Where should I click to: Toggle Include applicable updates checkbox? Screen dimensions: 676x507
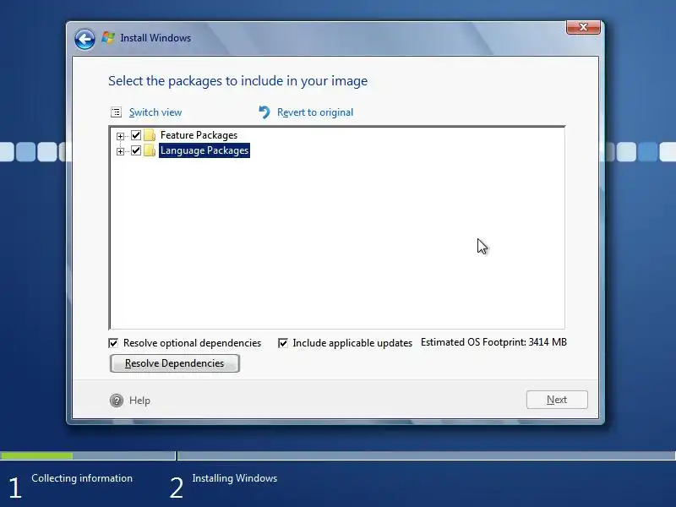coord(283,343)
